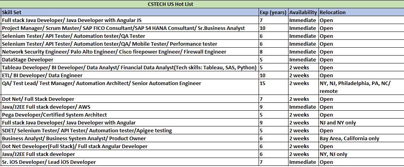Click the Availability column header
The height and width of the screenshot is (167, 404).
tap(303, 12)
